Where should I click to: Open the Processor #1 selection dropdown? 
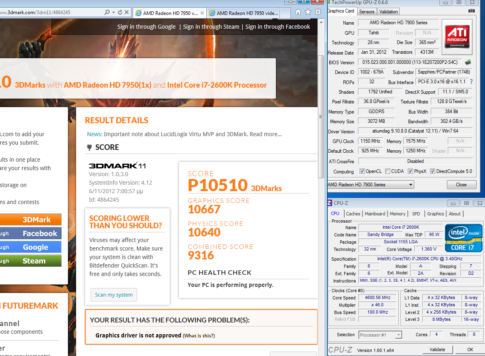point(380,335)
